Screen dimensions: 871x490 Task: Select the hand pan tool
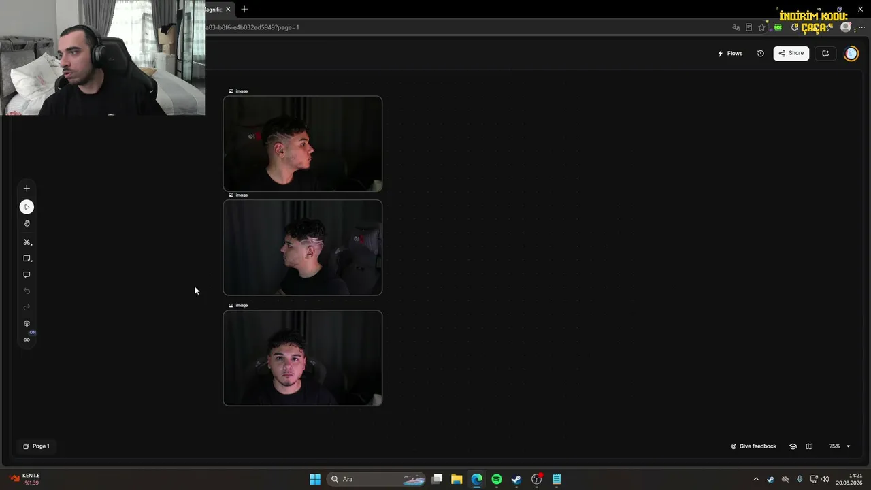point(27,223)
